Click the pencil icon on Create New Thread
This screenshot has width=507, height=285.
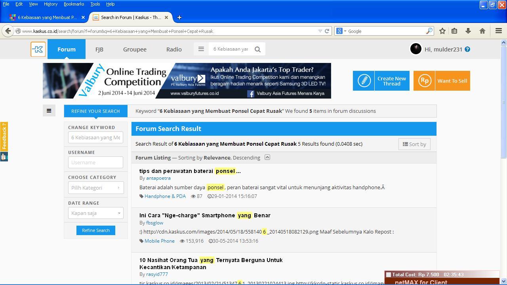[364, 81]
